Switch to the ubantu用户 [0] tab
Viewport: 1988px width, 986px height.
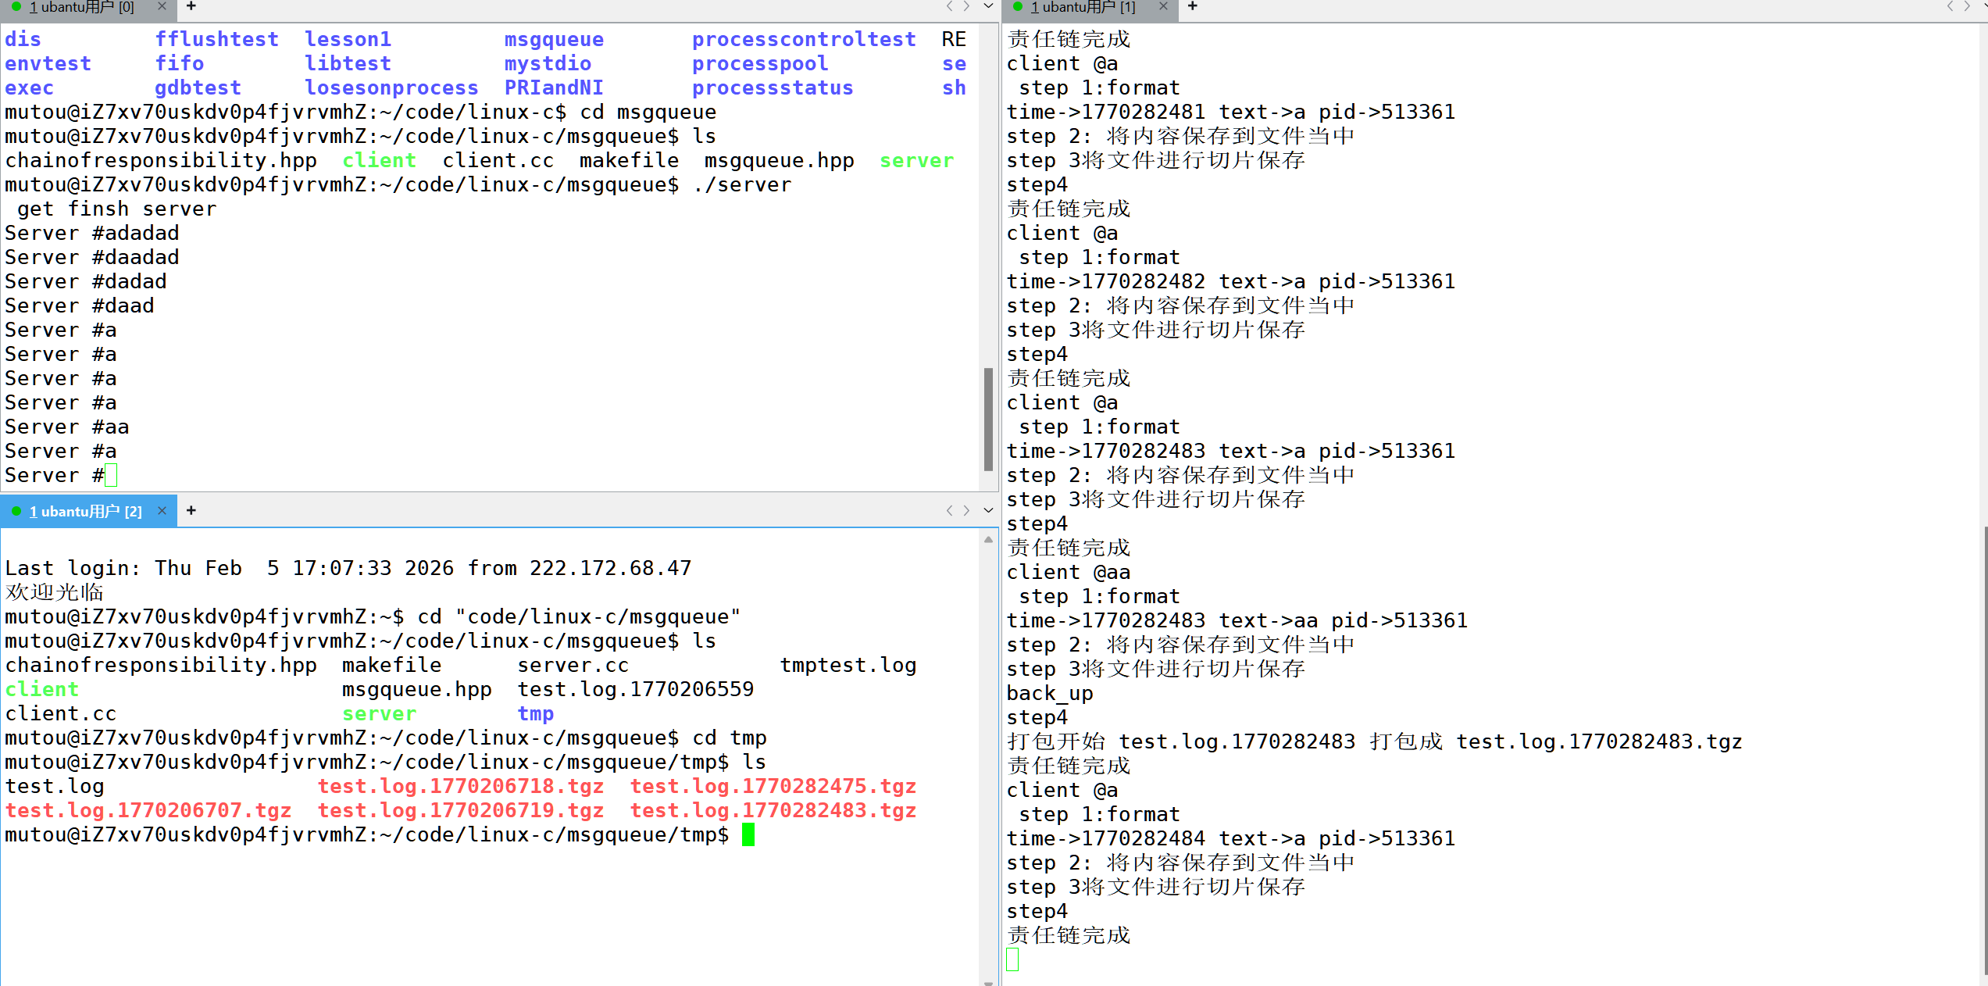[81, 7]
